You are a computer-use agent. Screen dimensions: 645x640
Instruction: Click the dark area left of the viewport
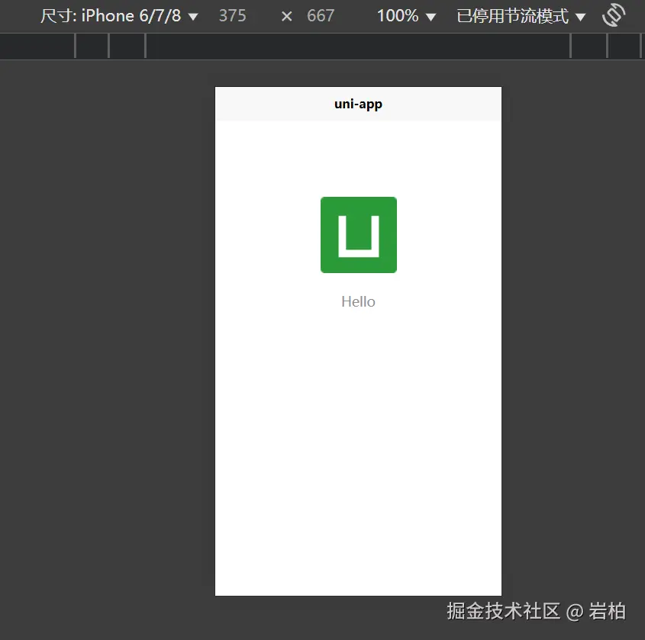click(x=107, y=305)
